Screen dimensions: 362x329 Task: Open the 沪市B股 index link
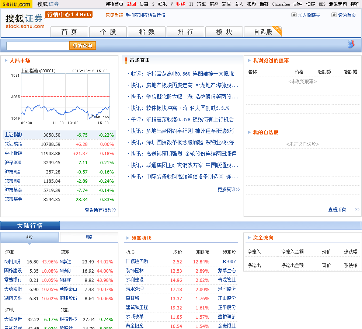[x=13, y=172]
